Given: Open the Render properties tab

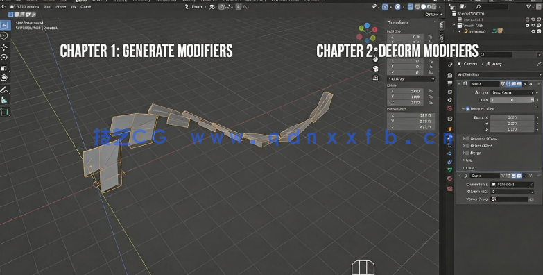Looking at the screenshot, I should (x=450, y=75).
